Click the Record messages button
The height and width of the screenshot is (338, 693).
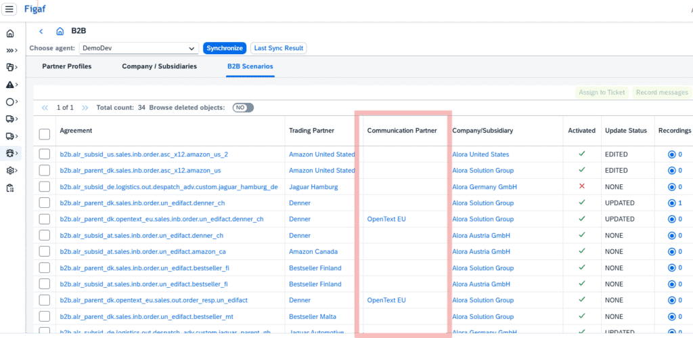662,92
